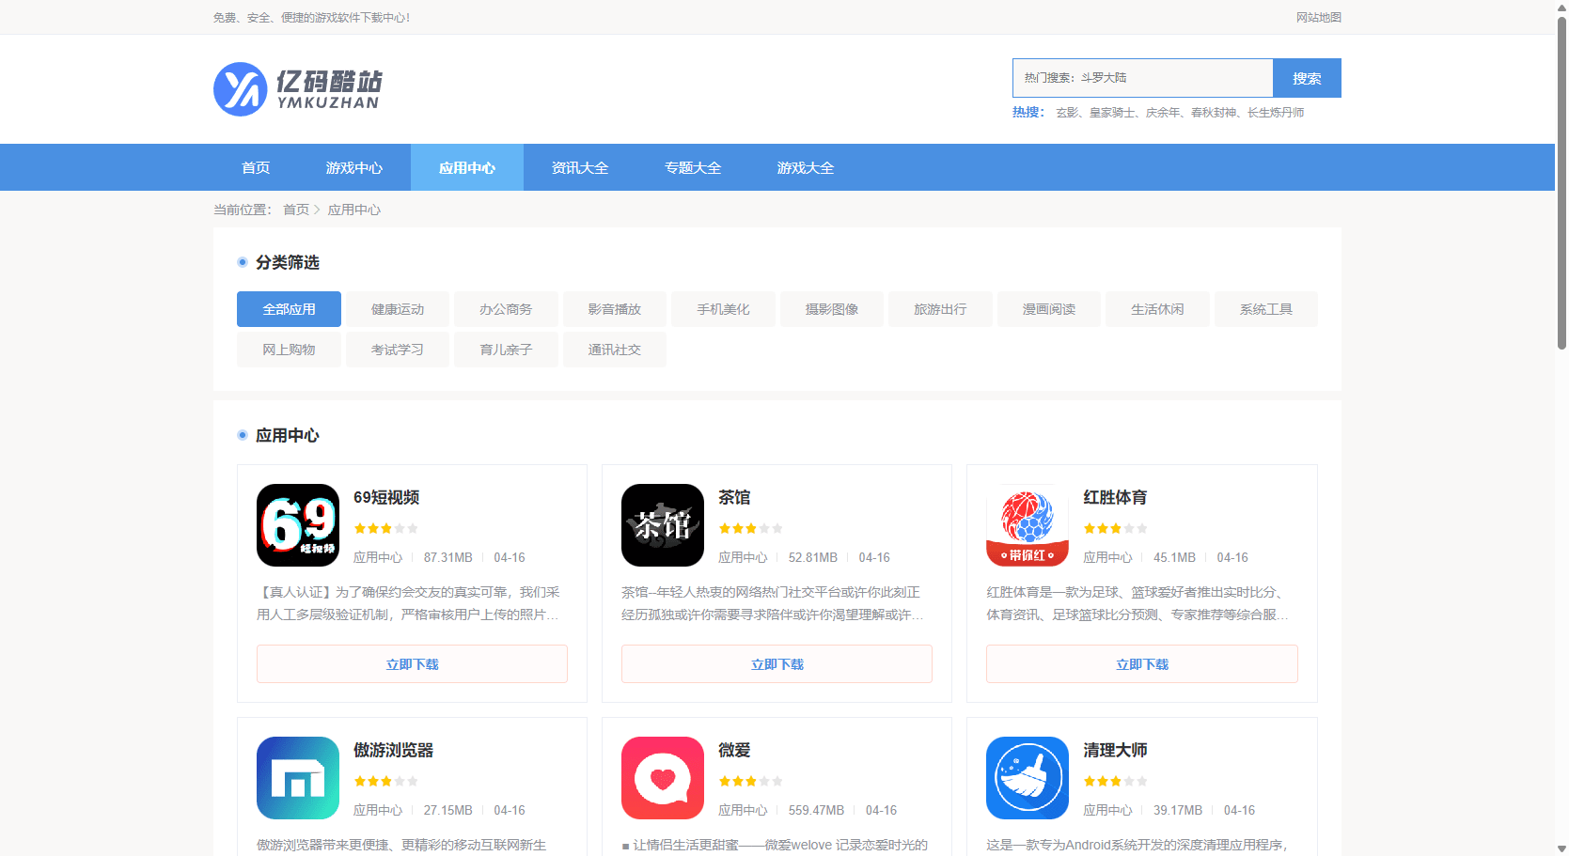Open the 微爱 title link

734,750
